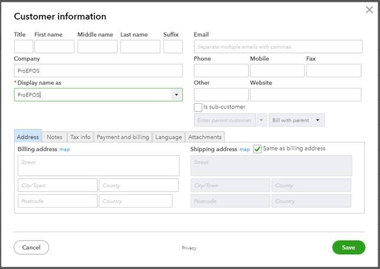
Task: Click the Billing address label
Action: tap(37, 149)
